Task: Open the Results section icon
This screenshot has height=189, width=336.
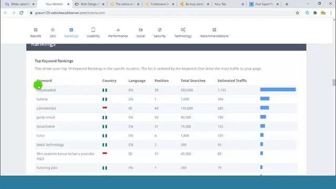Action: tap(36, 30)
